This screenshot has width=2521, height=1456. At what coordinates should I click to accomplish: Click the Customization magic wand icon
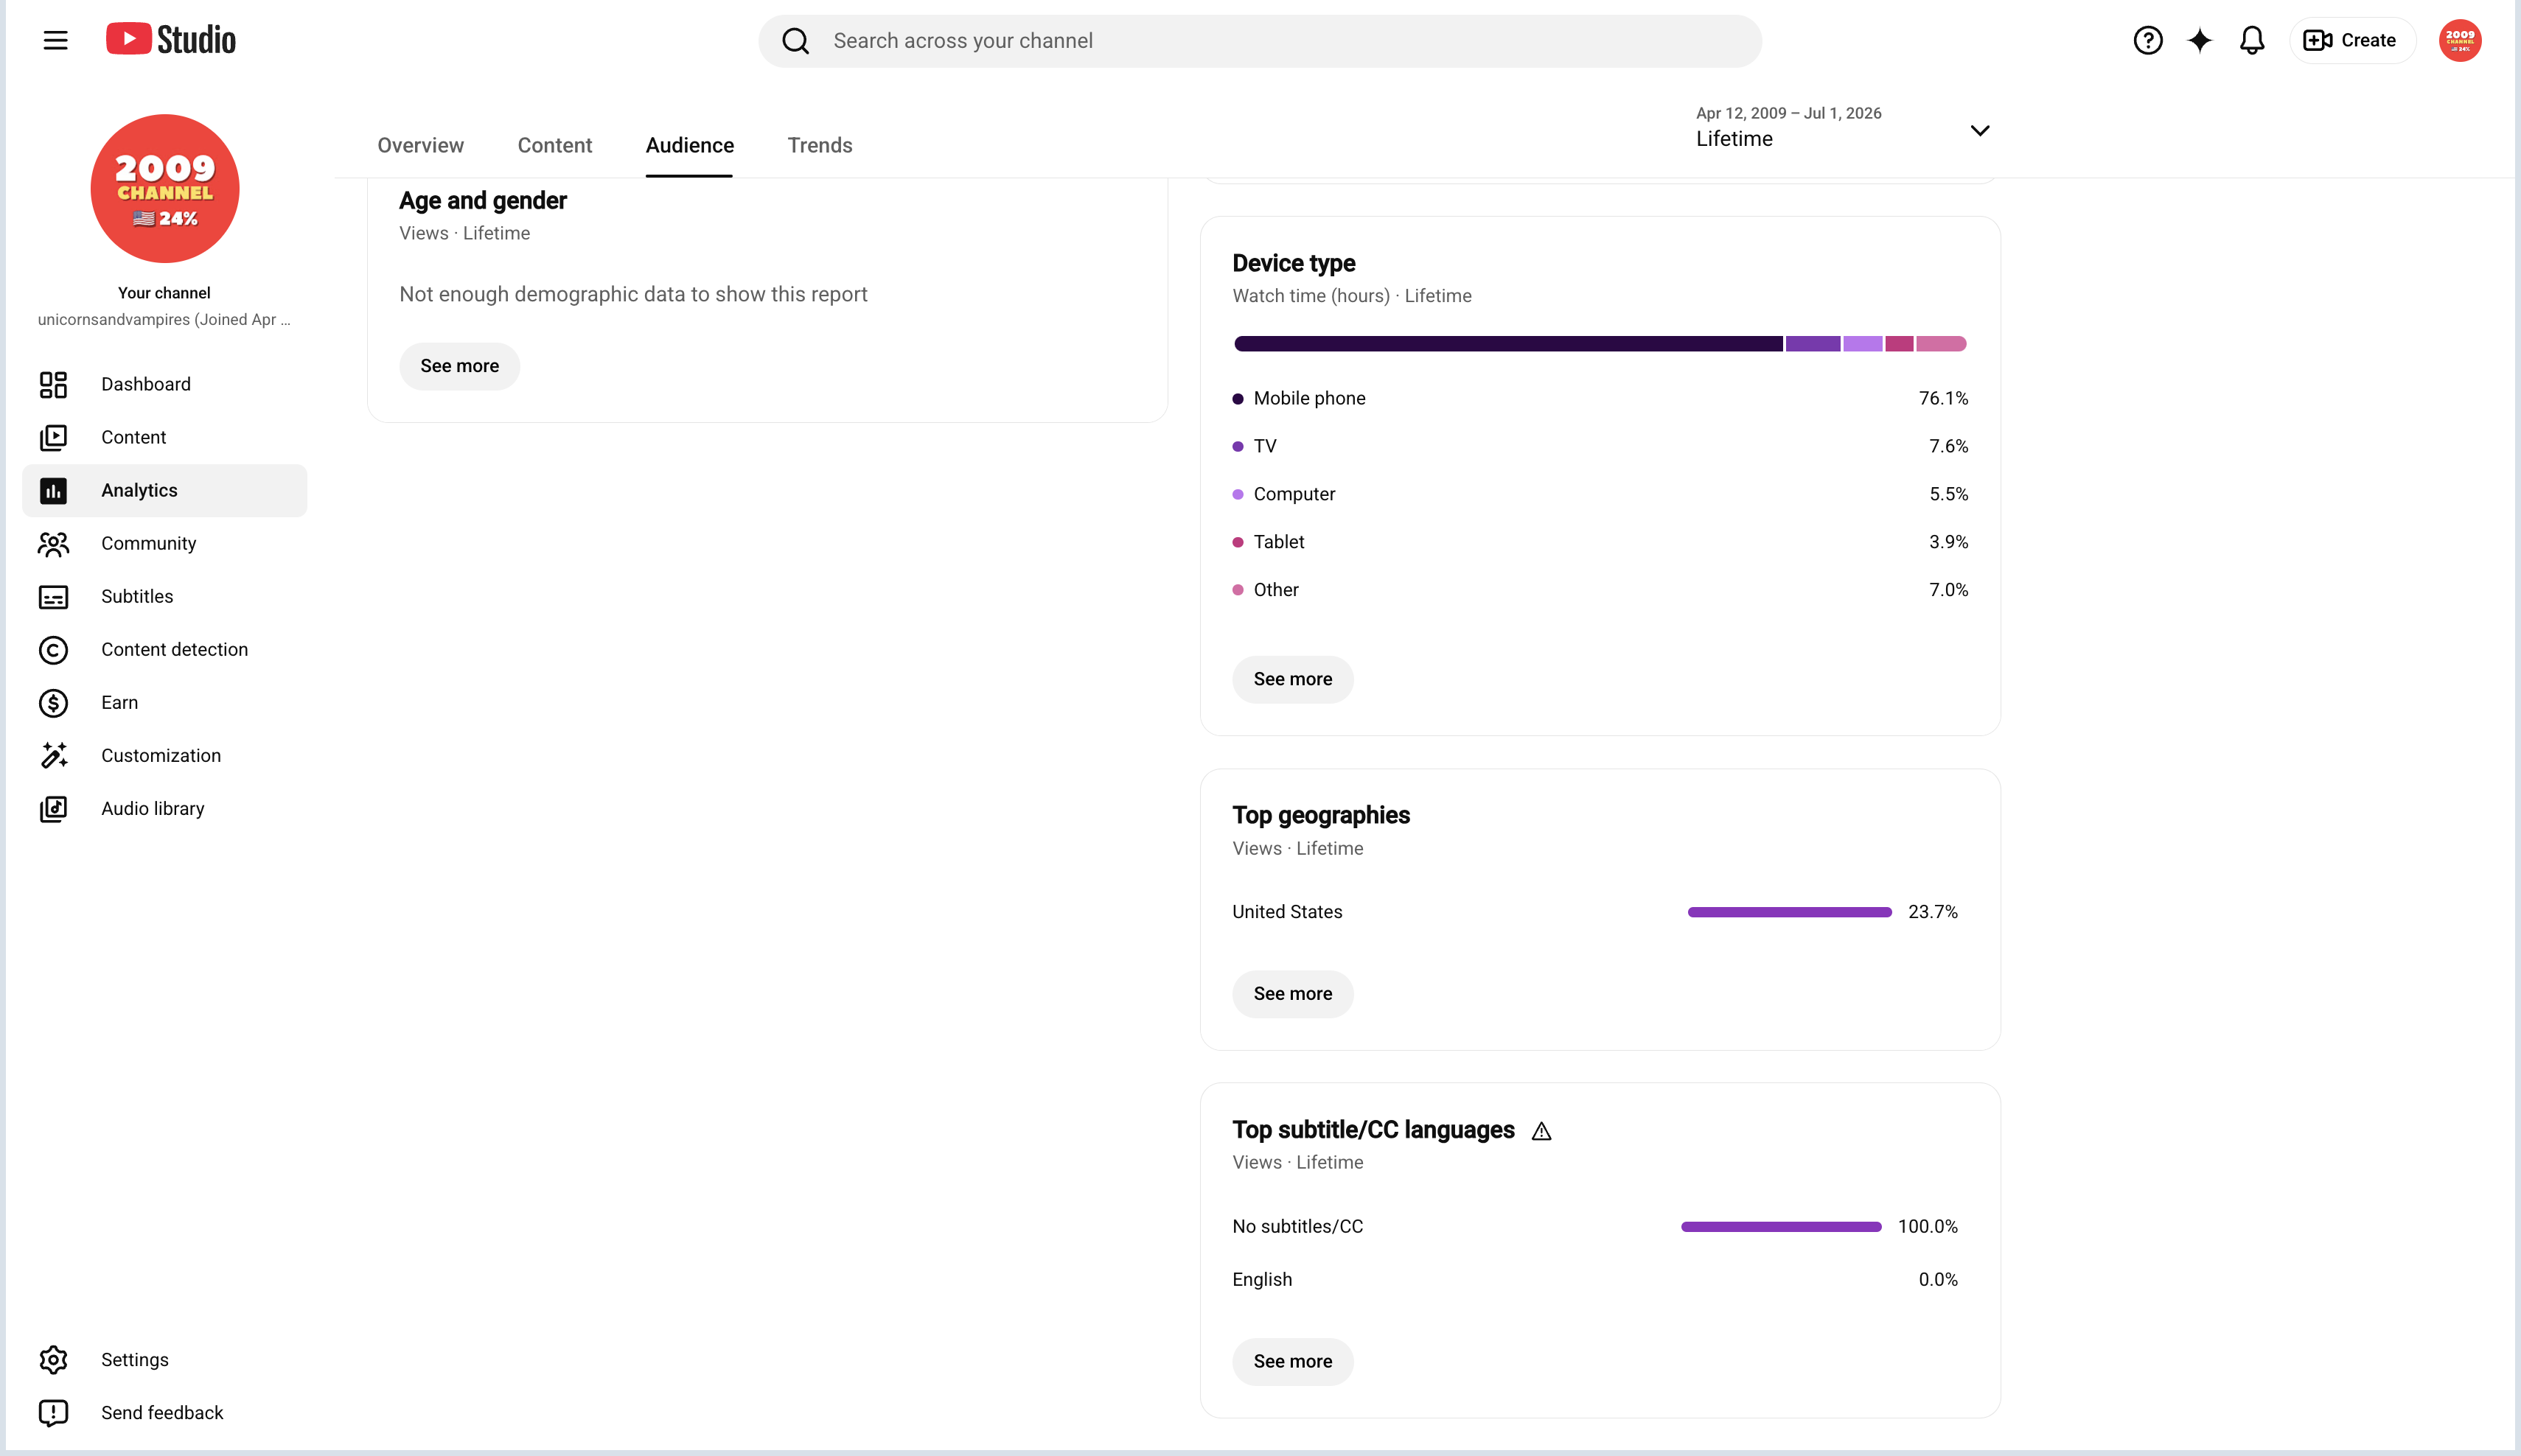[x=53, y=756]
